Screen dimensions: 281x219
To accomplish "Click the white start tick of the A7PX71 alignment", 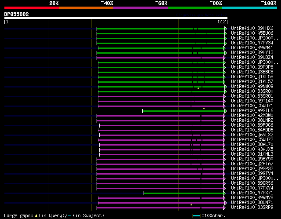I will tap(144, 193).
